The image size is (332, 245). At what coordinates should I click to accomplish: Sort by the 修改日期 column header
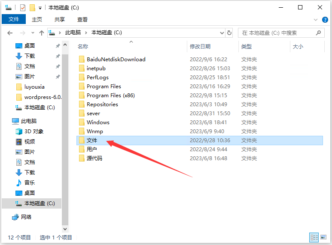tap(200, 46)
